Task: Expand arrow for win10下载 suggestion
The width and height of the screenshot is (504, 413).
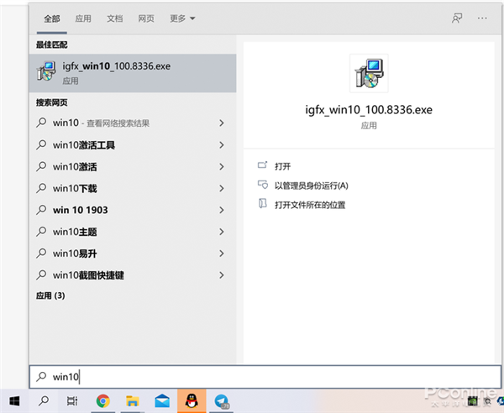Action: click(221, 188)
